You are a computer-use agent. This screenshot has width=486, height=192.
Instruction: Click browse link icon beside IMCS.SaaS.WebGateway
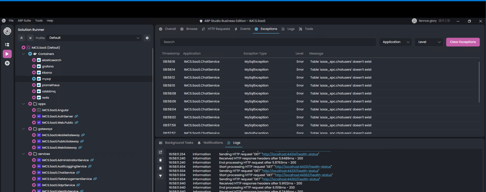[x=80, y=147]
